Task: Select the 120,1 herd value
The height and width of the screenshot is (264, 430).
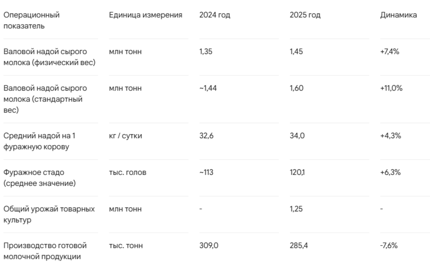Action: click(297, 172)
